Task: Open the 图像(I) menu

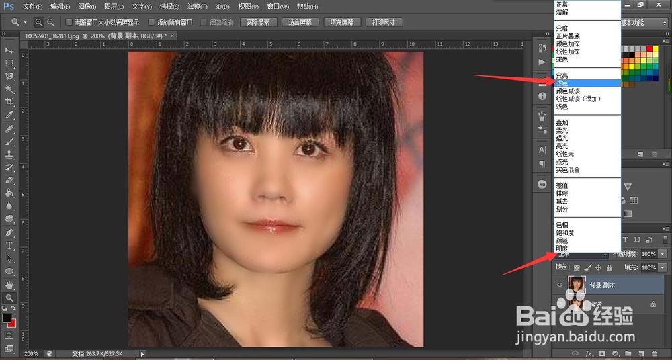Action: (87, 7)
